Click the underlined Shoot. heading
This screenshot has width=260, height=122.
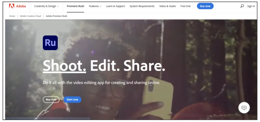click(x=64, y=66)
